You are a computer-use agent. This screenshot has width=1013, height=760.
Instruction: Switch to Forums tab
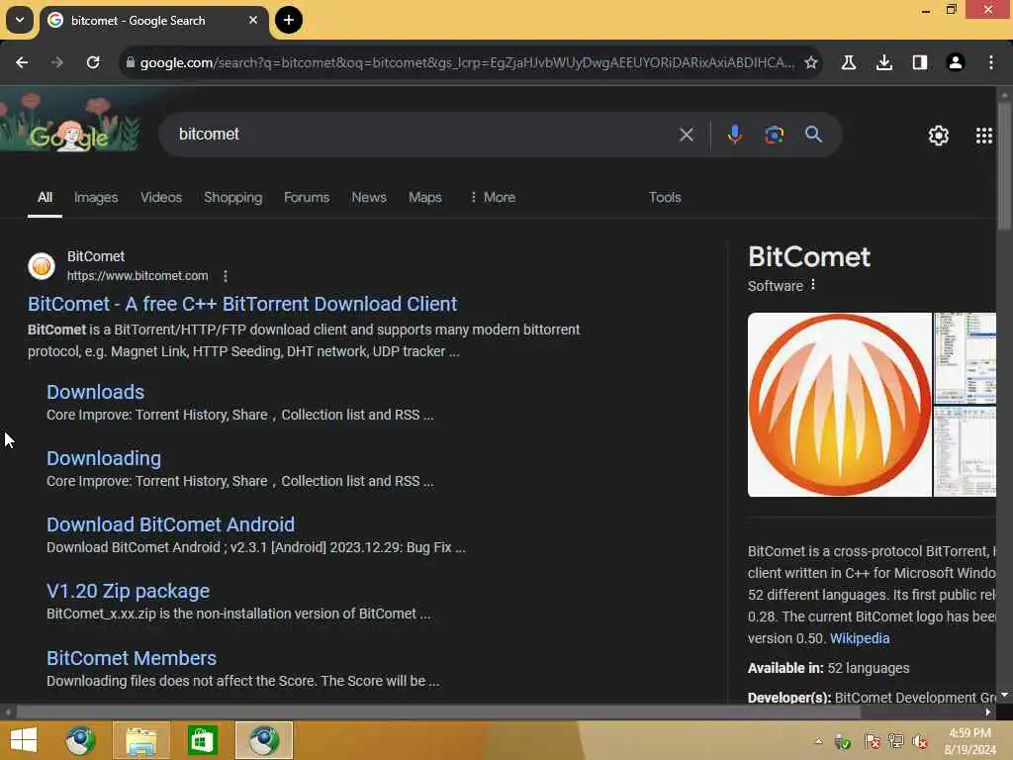[x=307, y=197]
